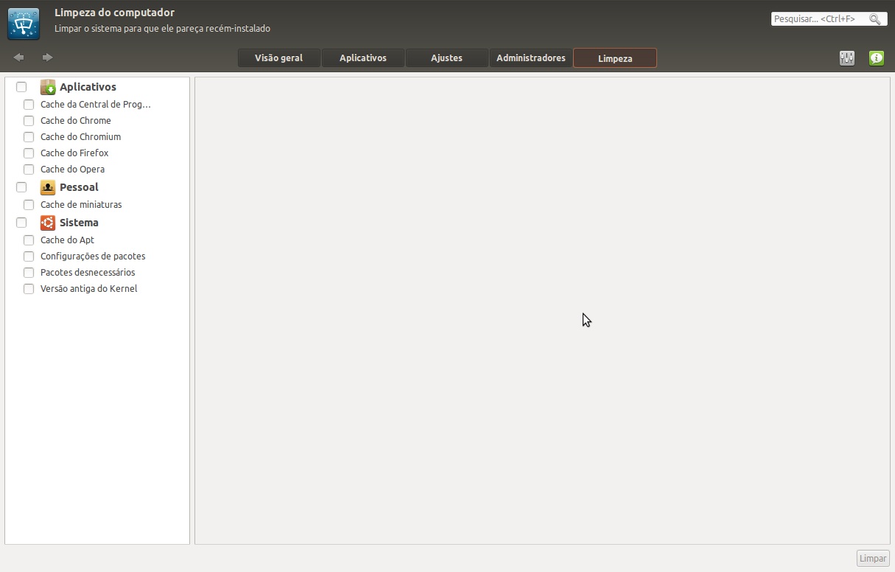Screen dimensions: 895x572
Task: Click the 'Cache de miniaturas' label
Action: point(81,205)
